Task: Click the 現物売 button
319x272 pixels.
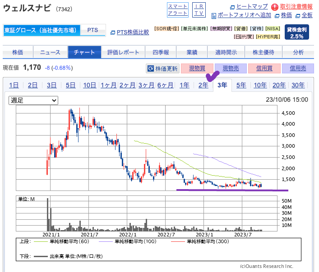Action: (231, 68)
